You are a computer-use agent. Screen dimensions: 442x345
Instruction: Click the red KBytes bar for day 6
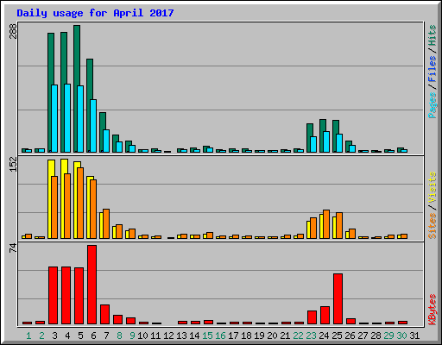point(92,285)
